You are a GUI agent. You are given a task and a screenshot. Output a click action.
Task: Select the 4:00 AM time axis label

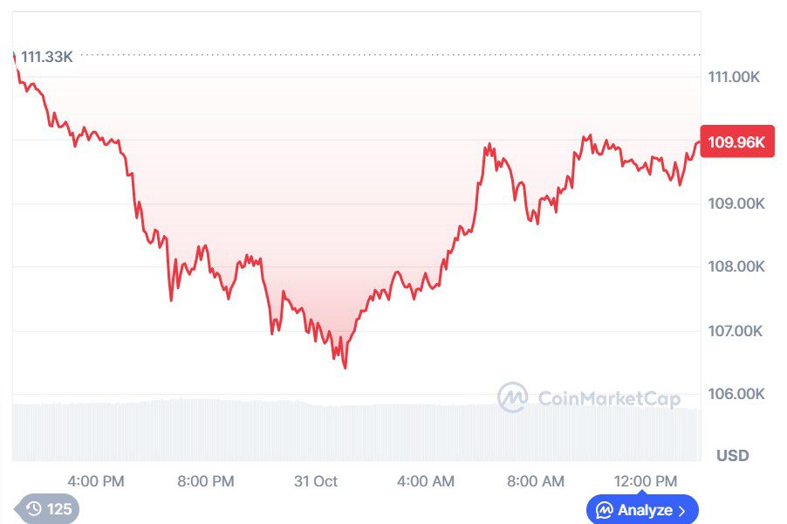pyautogui.click(x=426, y=481)
